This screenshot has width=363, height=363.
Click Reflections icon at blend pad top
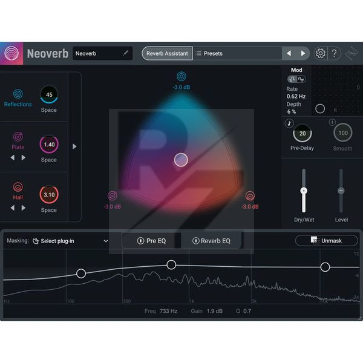tap(181, 76)
